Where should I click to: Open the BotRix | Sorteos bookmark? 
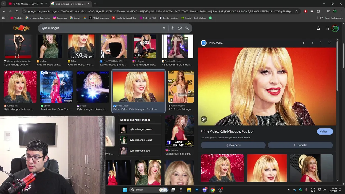169,18
